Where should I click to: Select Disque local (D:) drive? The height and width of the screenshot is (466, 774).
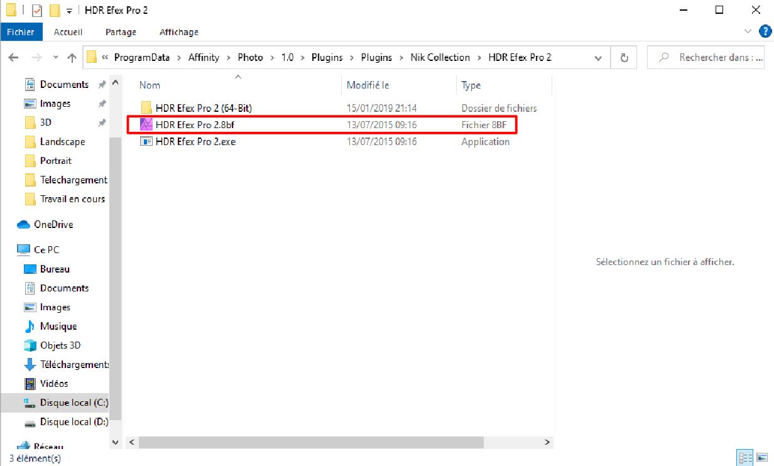(74, 422)
